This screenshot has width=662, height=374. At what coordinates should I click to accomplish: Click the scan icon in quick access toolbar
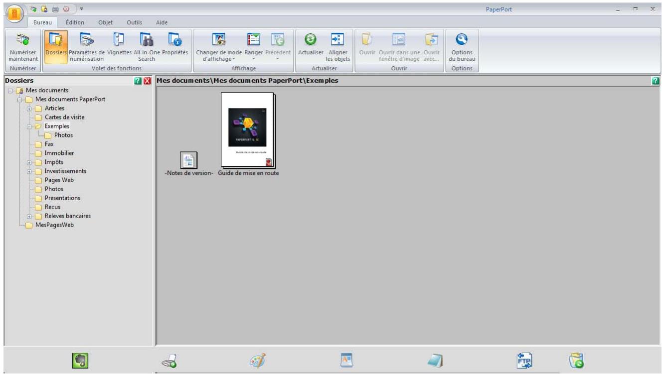pyautogui.click(x=33, y=8)
